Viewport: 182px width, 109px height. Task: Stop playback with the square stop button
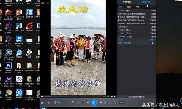(115, 97)
